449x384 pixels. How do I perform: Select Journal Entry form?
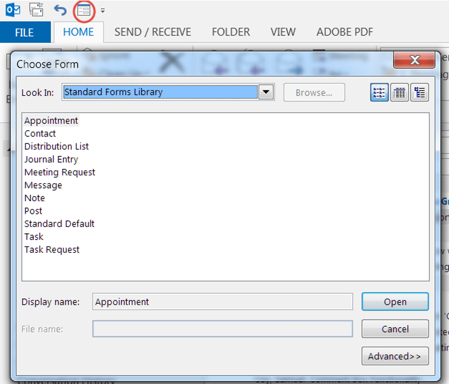(51, 159)
